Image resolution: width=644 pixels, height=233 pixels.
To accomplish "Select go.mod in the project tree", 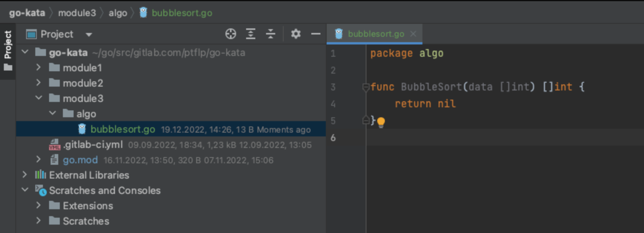I will (80, 160).
